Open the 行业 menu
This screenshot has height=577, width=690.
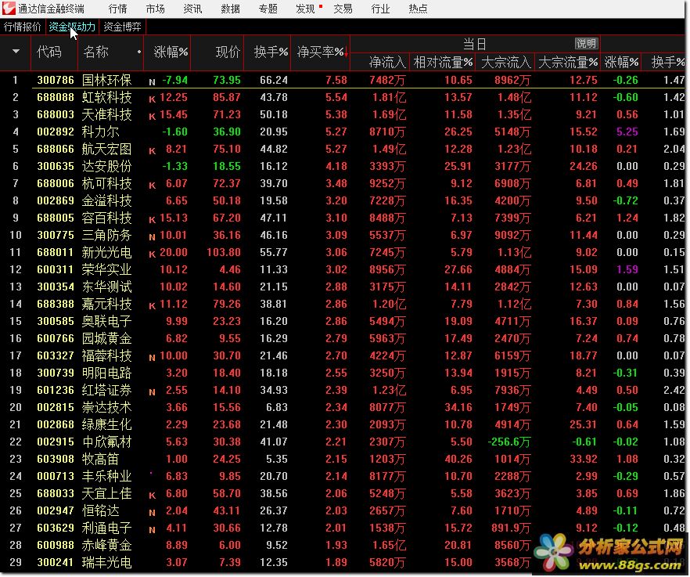pyautogui.click(x=381, y=9)
